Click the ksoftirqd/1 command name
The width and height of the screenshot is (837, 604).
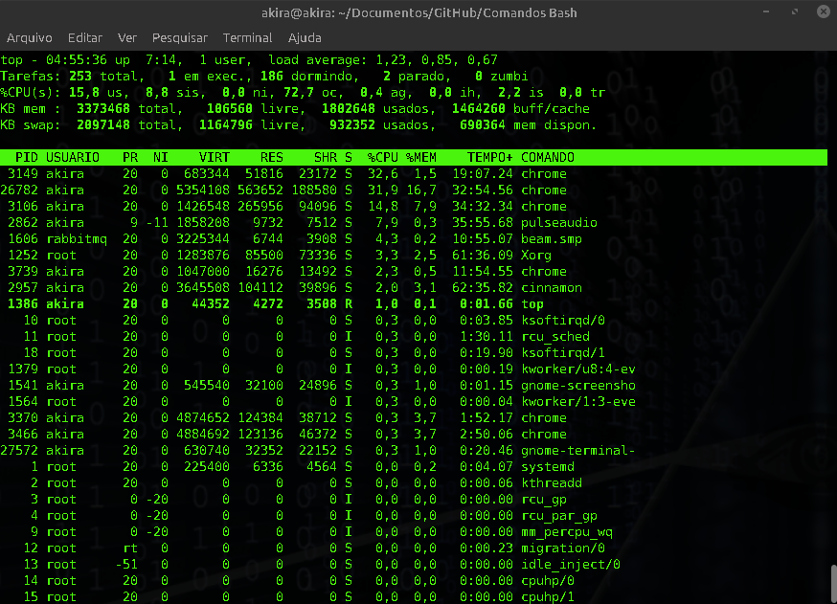[x=563, y=352]
